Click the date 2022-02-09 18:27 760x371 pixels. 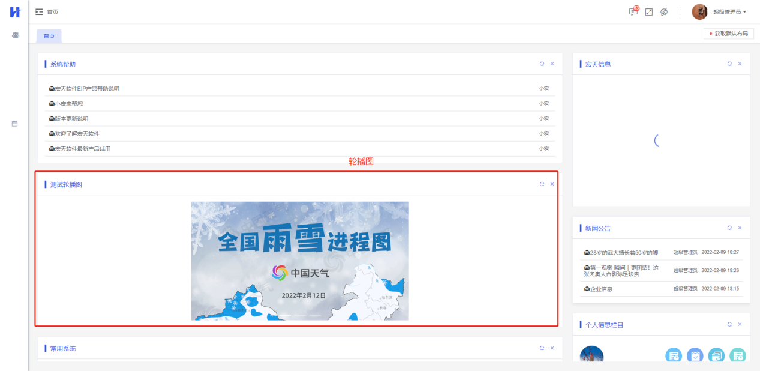click(x=720, y=253)
